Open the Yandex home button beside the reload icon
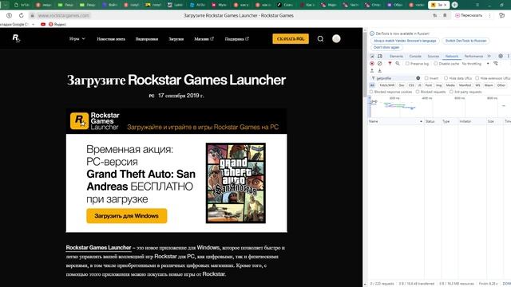Screen dimensions: 511x287 (9, 15)
